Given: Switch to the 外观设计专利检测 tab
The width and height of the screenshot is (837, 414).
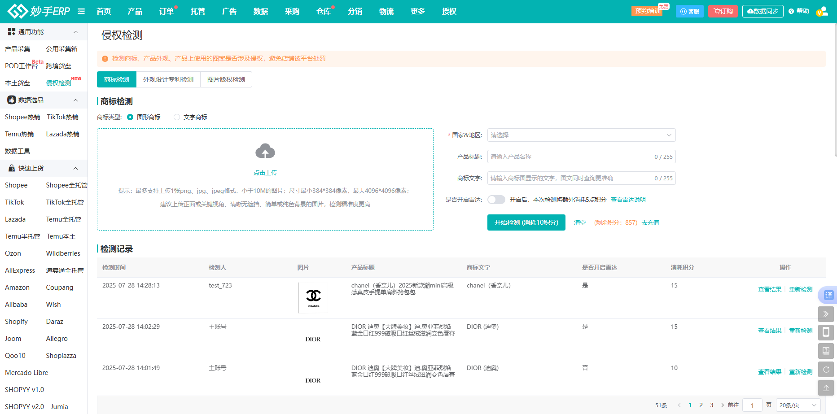Looking at the screenshot, I should (168, 79).
